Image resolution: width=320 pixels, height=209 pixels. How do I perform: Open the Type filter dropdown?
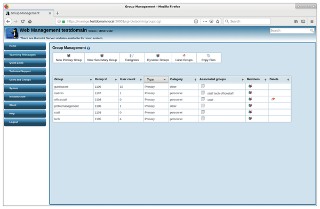pos(156,79)
